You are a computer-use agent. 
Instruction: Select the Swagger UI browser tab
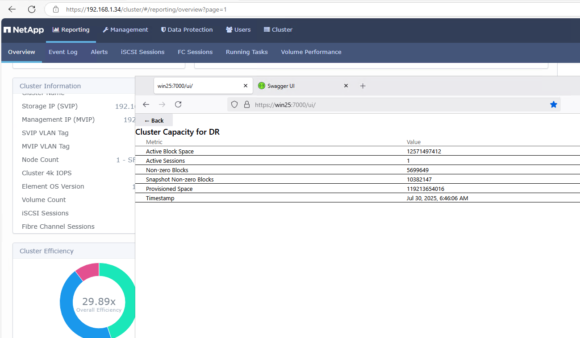pos(304,86)
